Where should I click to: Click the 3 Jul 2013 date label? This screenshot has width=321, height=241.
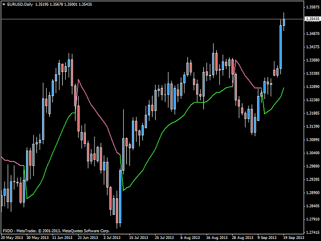(112, 238)
